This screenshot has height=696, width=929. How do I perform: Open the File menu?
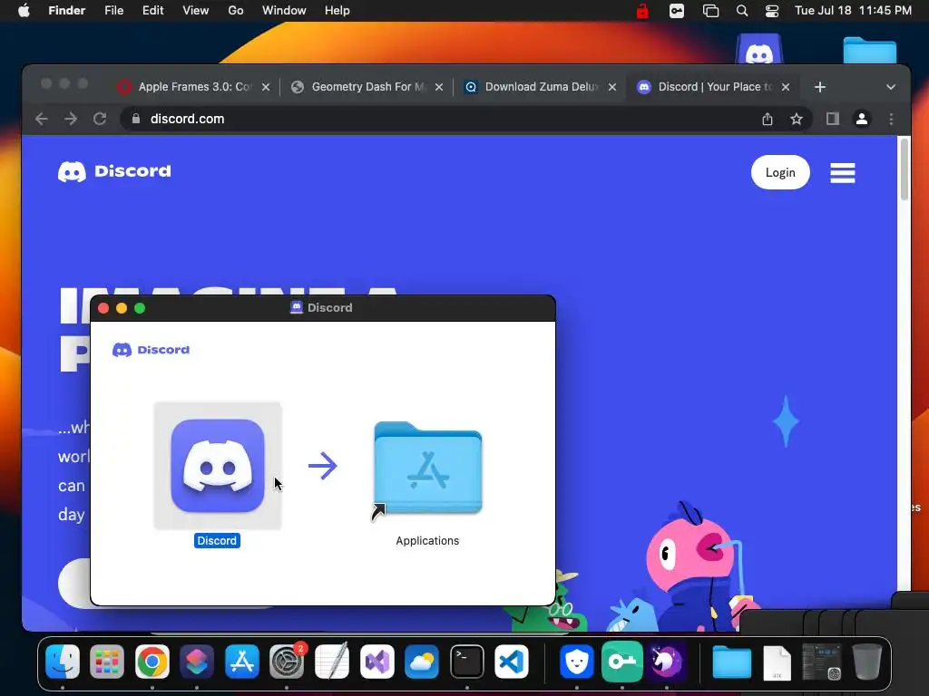point(113,11)
